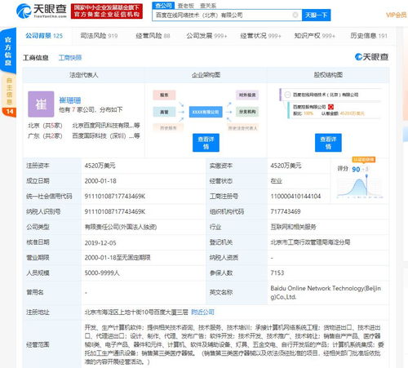
Task: Open the 司法风险 919 tab
Action: pyautogui.click(x=99, y=36)
